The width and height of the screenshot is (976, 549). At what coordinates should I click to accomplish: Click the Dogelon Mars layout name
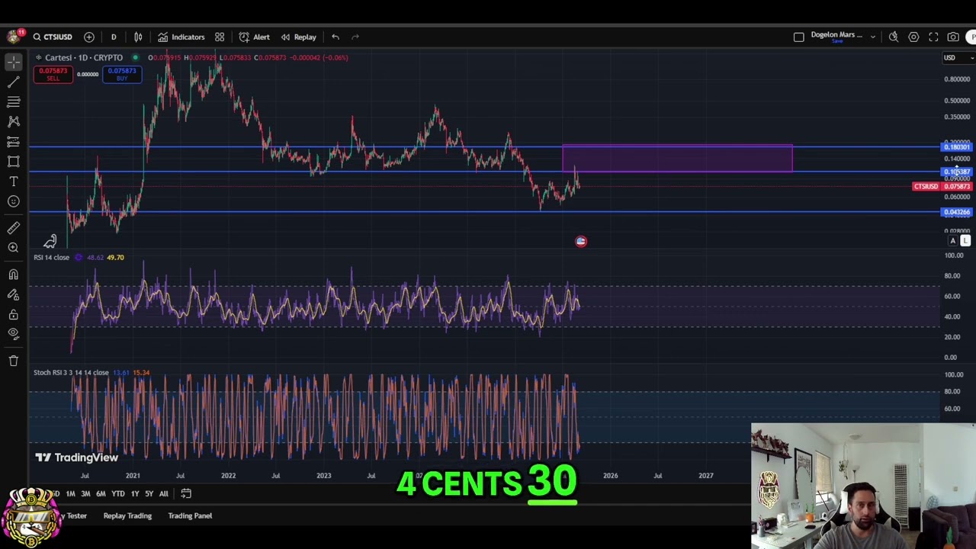pyautogui.click(x=836, y=34)
